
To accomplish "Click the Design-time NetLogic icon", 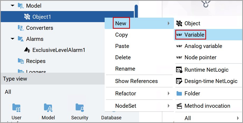I will pos(179,81).
